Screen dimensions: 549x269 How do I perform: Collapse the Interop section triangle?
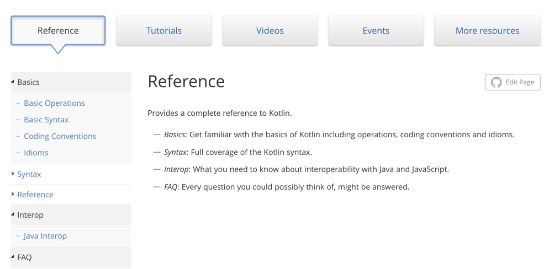click(13, 214)
